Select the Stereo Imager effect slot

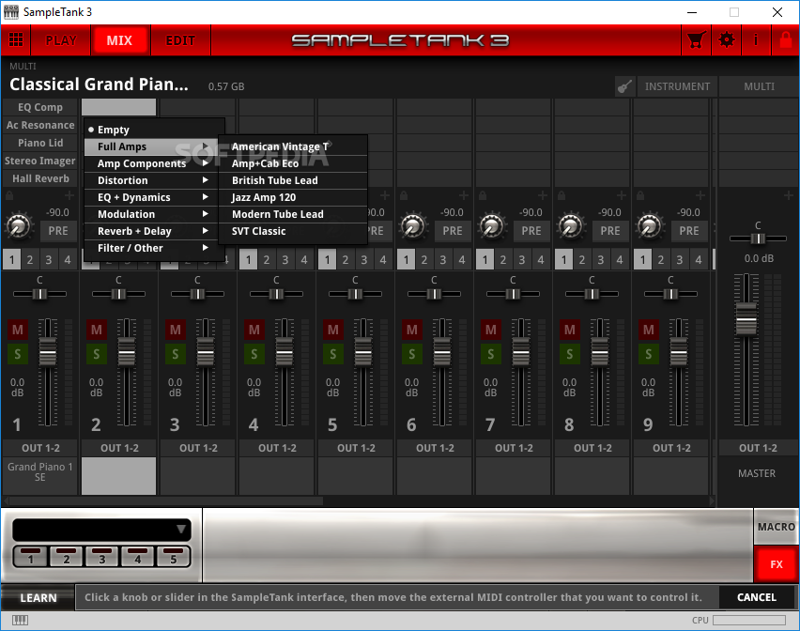[x=40, y=162]
